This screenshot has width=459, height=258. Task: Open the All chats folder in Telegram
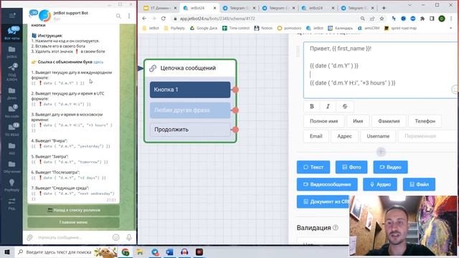(11, 32)
